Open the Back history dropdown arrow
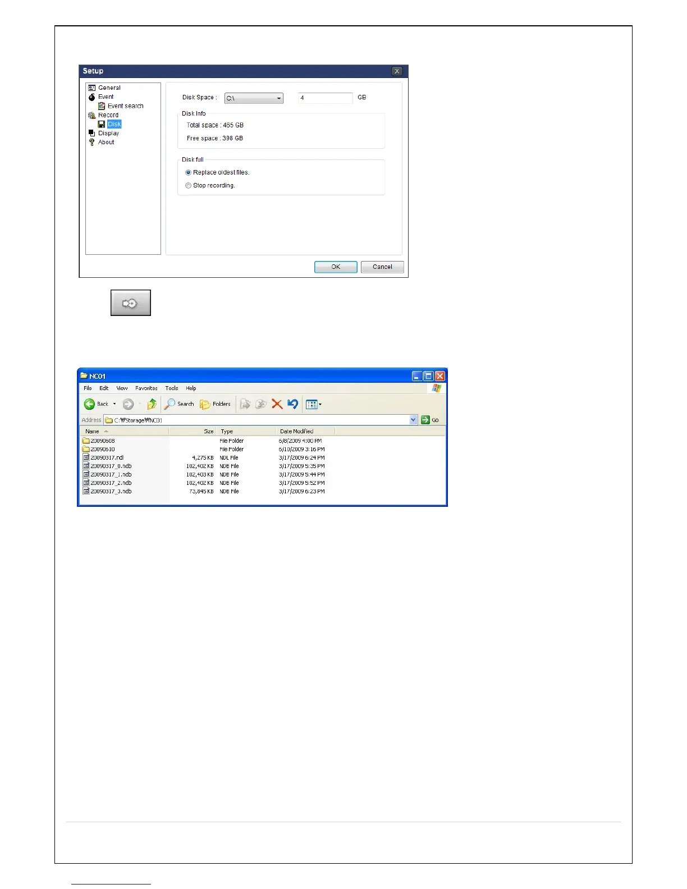This screenshot has height=889, width=687. (x=114, y=404)
